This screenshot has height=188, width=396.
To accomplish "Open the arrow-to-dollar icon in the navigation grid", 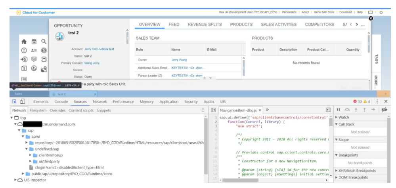I will tap(24, 59).
